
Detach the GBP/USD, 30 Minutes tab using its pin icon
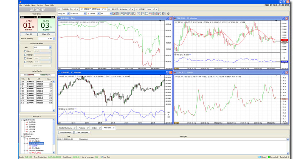130,9
